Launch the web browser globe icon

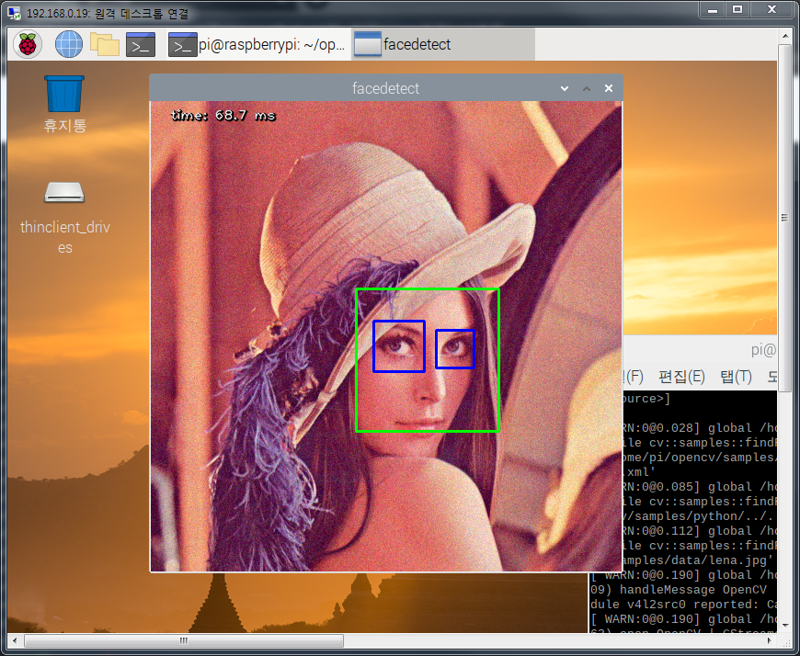[x=69, y=45]
